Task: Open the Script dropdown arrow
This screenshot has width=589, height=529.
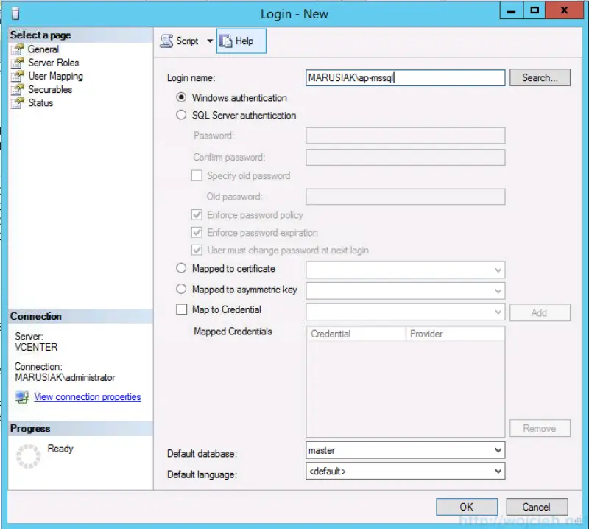Action: [209, 41]
